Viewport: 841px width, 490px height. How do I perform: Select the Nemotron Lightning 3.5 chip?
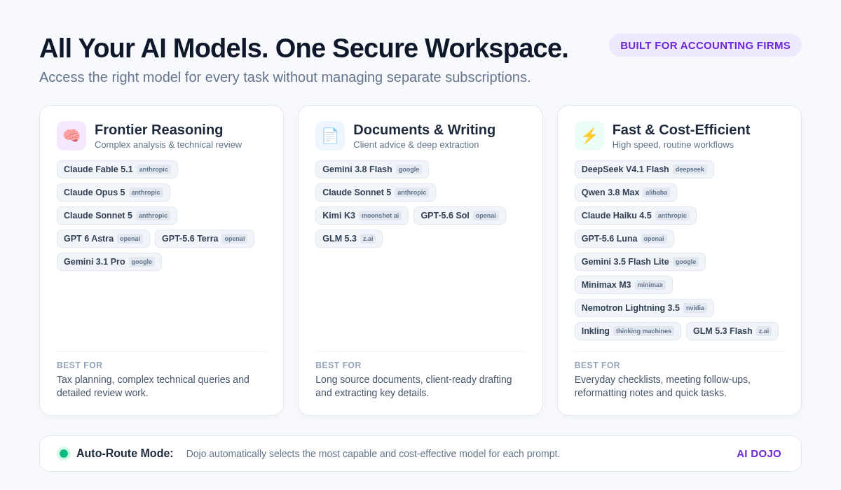[644, 308]
